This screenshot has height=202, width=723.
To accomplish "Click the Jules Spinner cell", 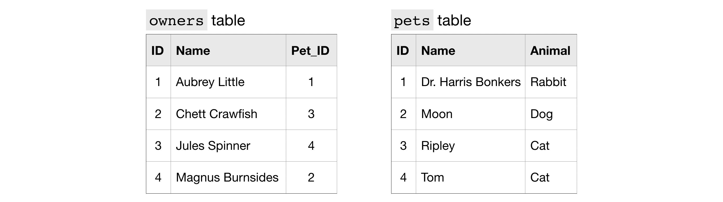I will 213,146.
